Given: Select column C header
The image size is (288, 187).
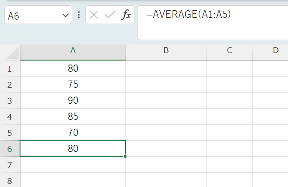Looking at the screenshot, I should pos(229,51).
